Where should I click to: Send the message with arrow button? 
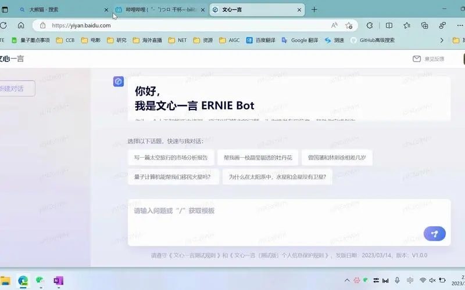(435, 234)
